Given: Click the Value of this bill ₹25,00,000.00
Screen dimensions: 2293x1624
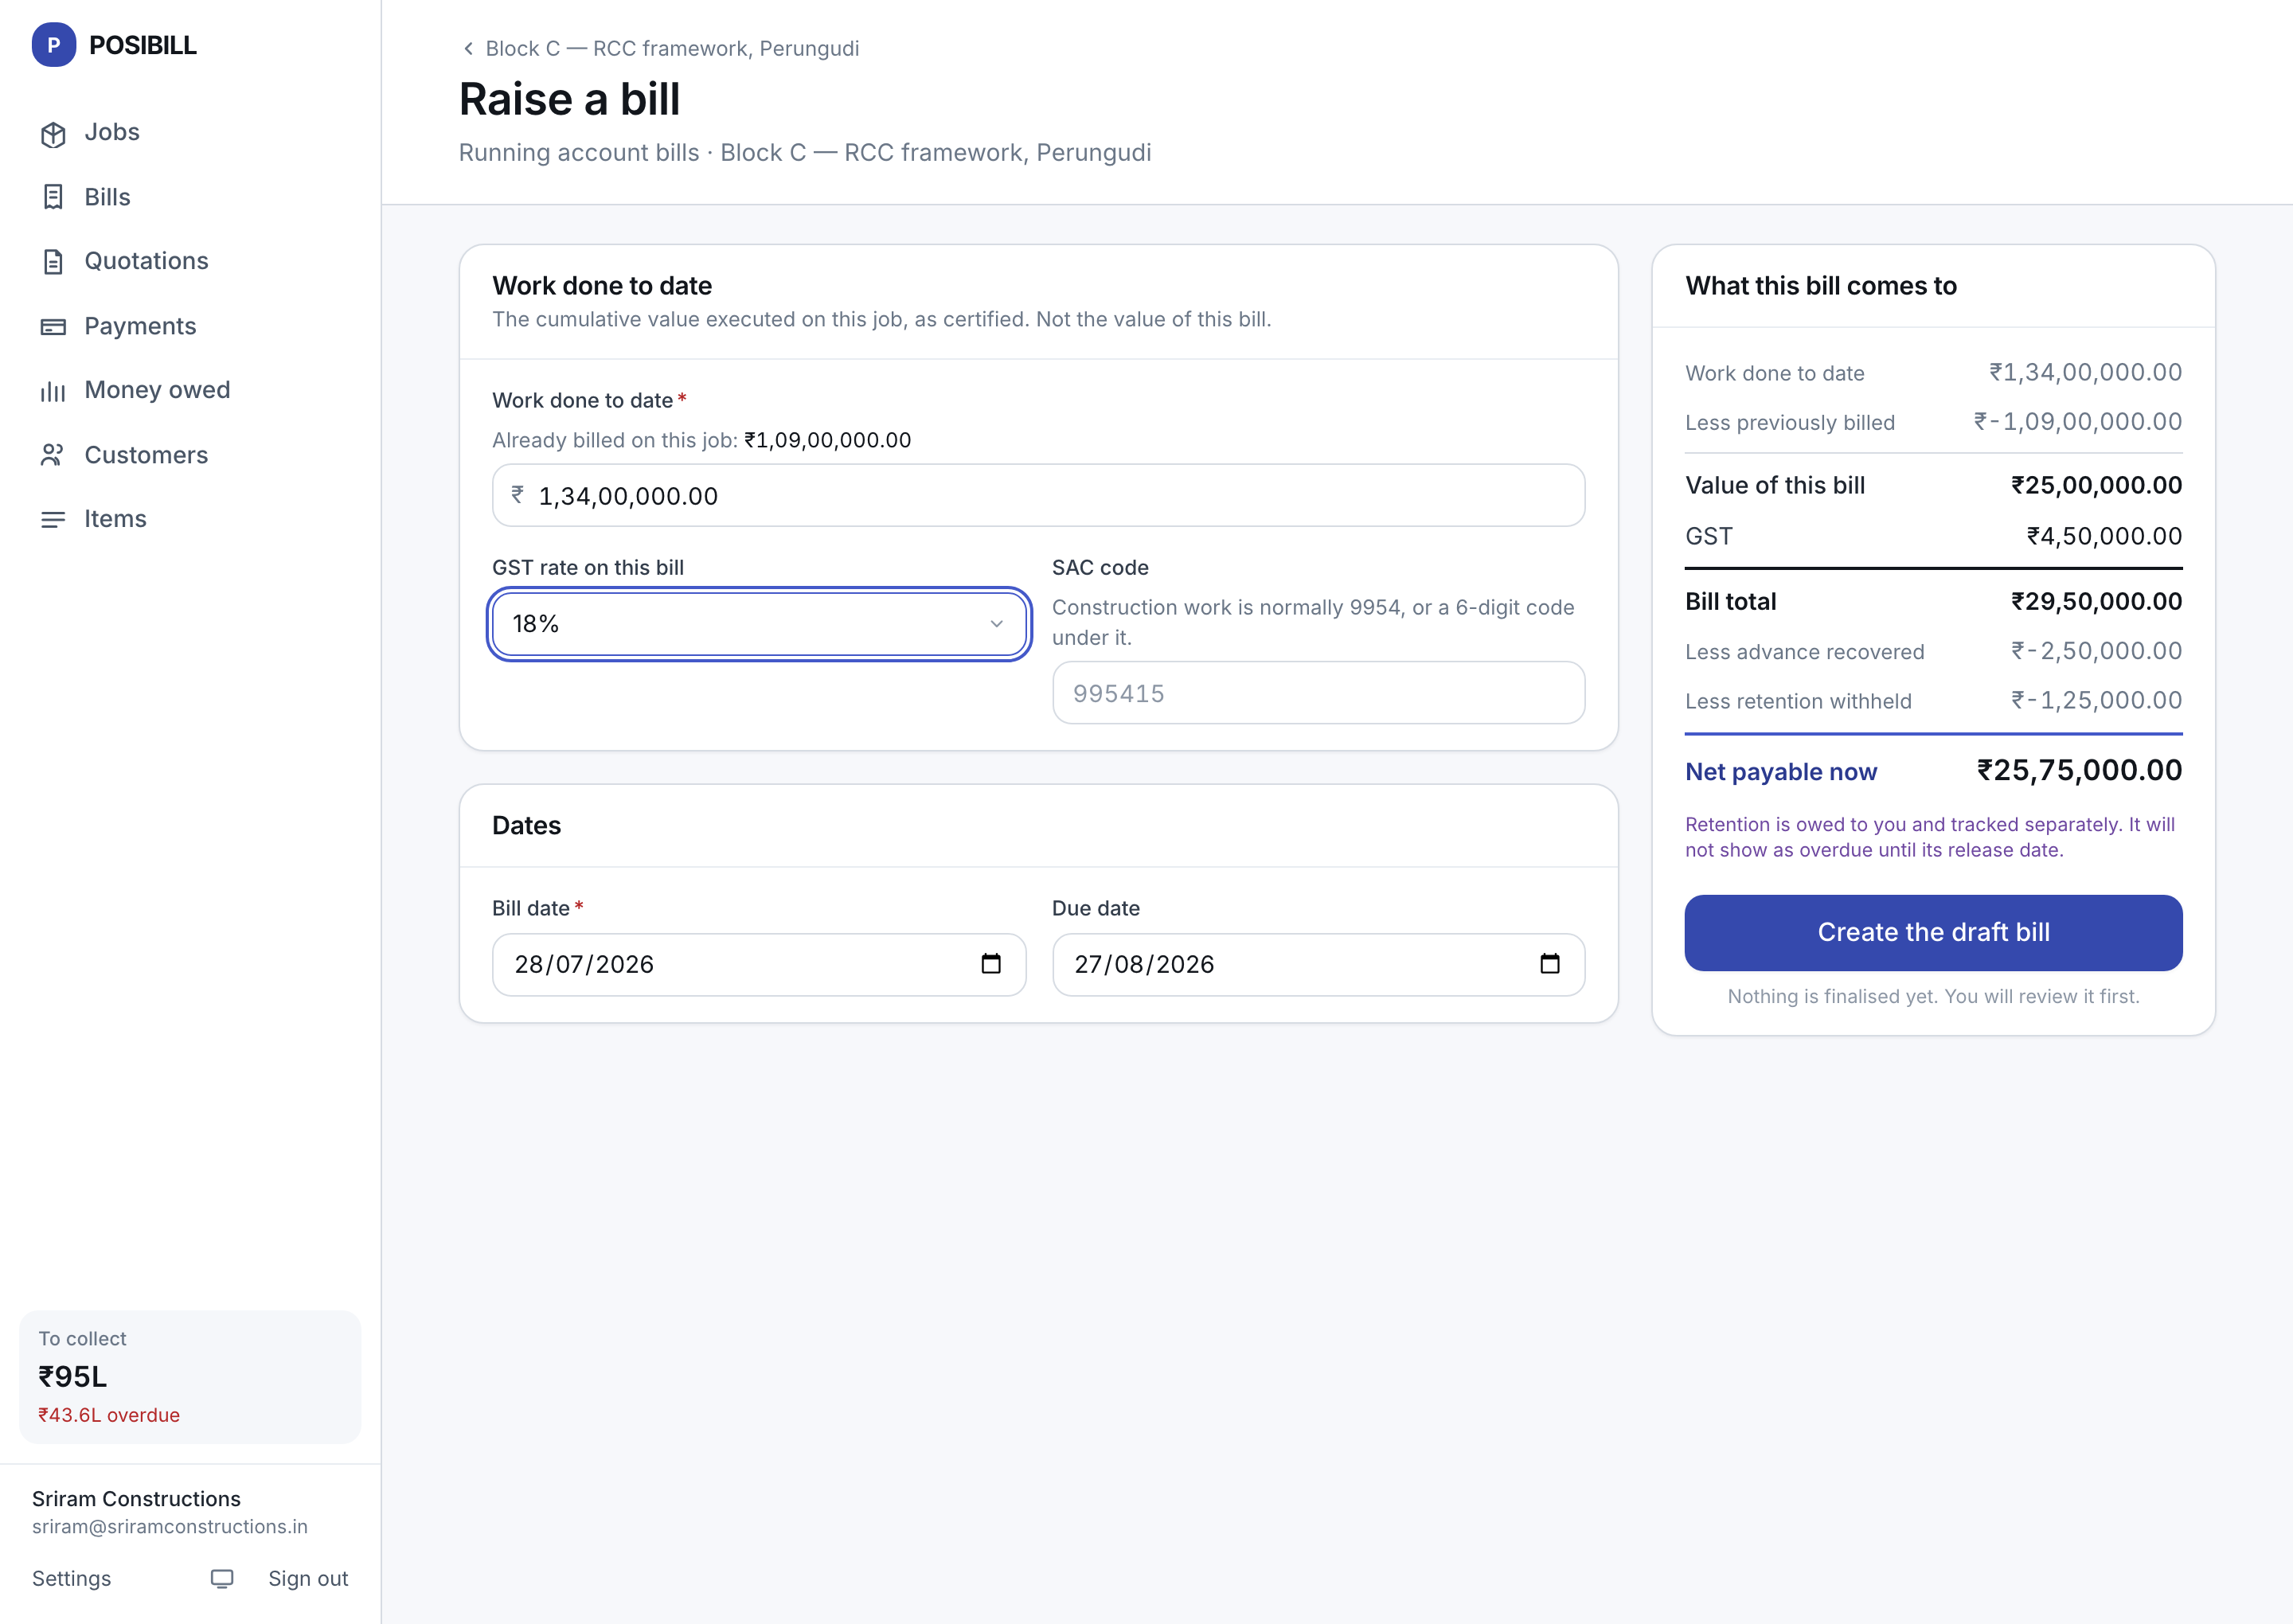Looking at the screenshot, I should [2096, 485].
